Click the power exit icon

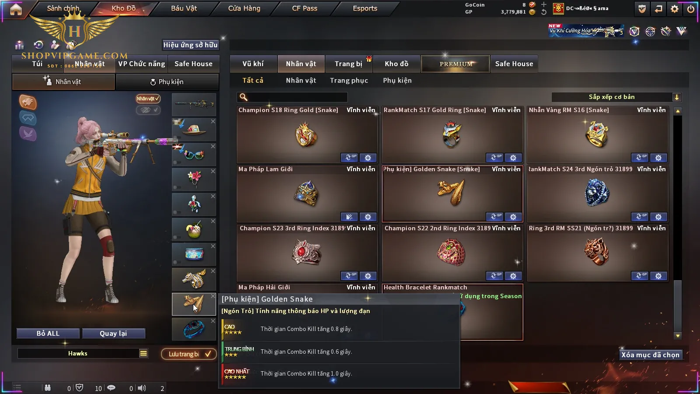click(x=691, y=9)
